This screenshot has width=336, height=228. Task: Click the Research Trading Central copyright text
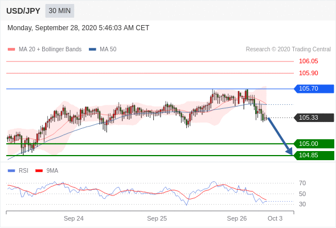[x=288, y=50]
